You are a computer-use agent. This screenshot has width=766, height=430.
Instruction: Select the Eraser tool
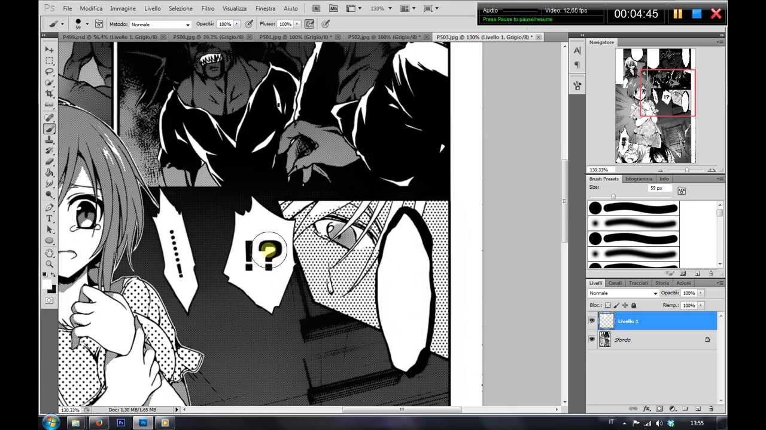click(x=49, y=162)
